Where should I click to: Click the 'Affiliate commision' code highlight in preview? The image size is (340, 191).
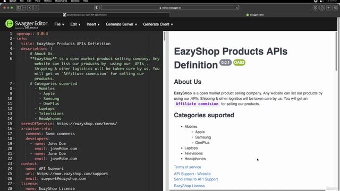pos(197,104)
